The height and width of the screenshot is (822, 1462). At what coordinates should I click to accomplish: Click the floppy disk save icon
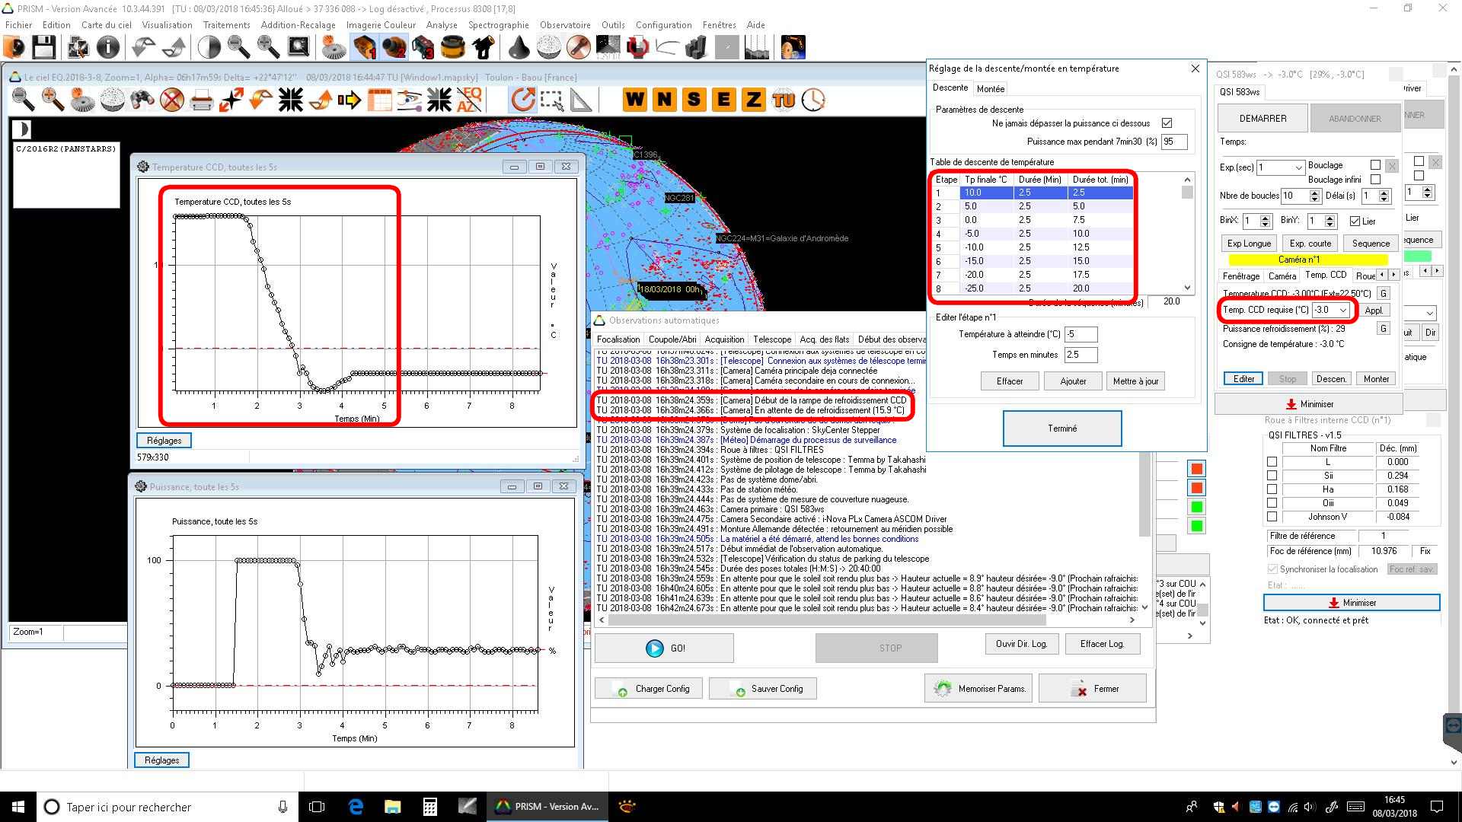click(43, 48)
